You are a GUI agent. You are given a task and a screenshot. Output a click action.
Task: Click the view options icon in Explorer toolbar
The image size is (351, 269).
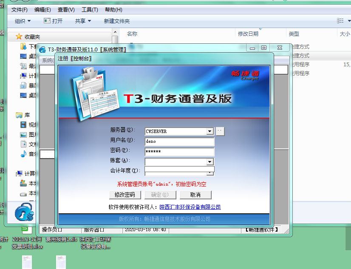340,21
